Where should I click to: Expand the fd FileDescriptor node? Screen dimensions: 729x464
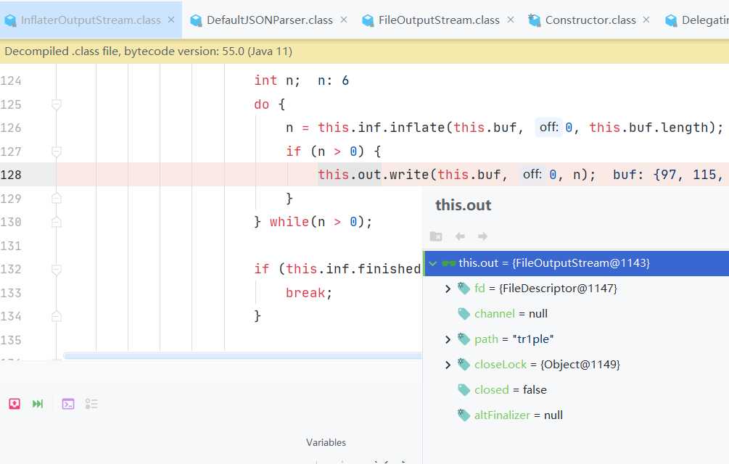(448, 289)
